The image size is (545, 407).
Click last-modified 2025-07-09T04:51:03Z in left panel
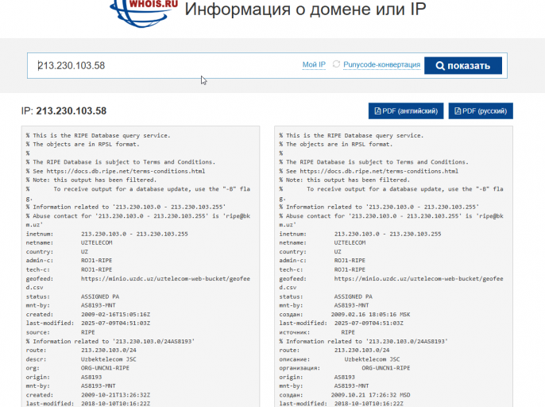[x=88, y=324]
